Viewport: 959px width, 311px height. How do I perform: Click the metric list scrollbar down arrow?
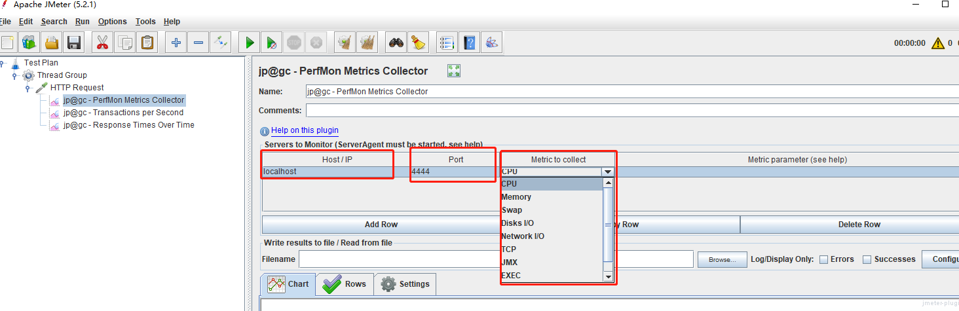tap(608, 278)
